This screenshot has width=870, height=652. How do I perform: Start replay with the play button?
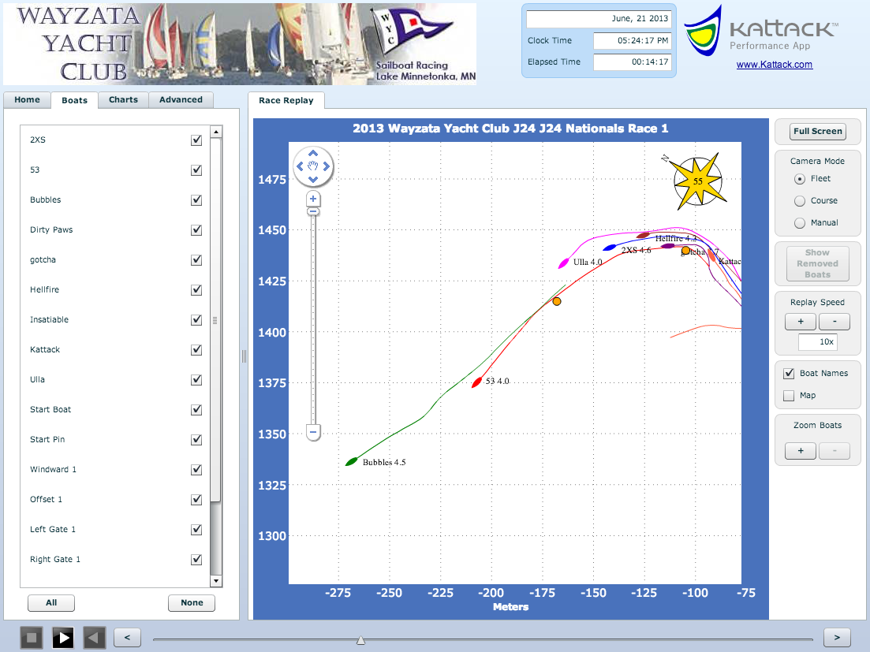(63, 638)
